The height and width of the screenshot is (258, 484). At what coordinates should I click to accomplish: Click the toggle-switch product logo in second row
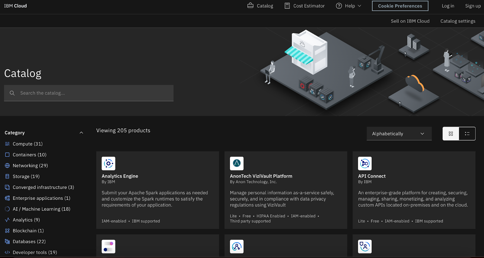click(x=108, y=246)
